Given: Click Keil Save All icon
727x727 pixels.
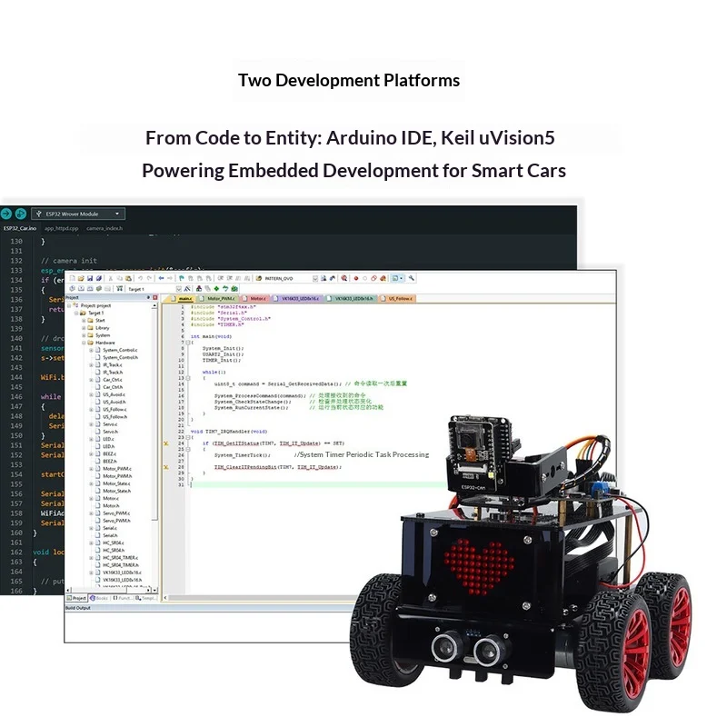Looking at the screenshot, I should pyautogui.click(x=99, y=278).
